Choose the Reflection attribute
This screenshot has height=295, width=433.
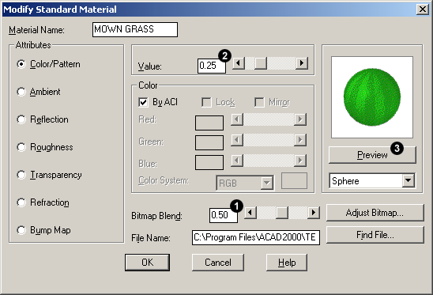point(21,119)
